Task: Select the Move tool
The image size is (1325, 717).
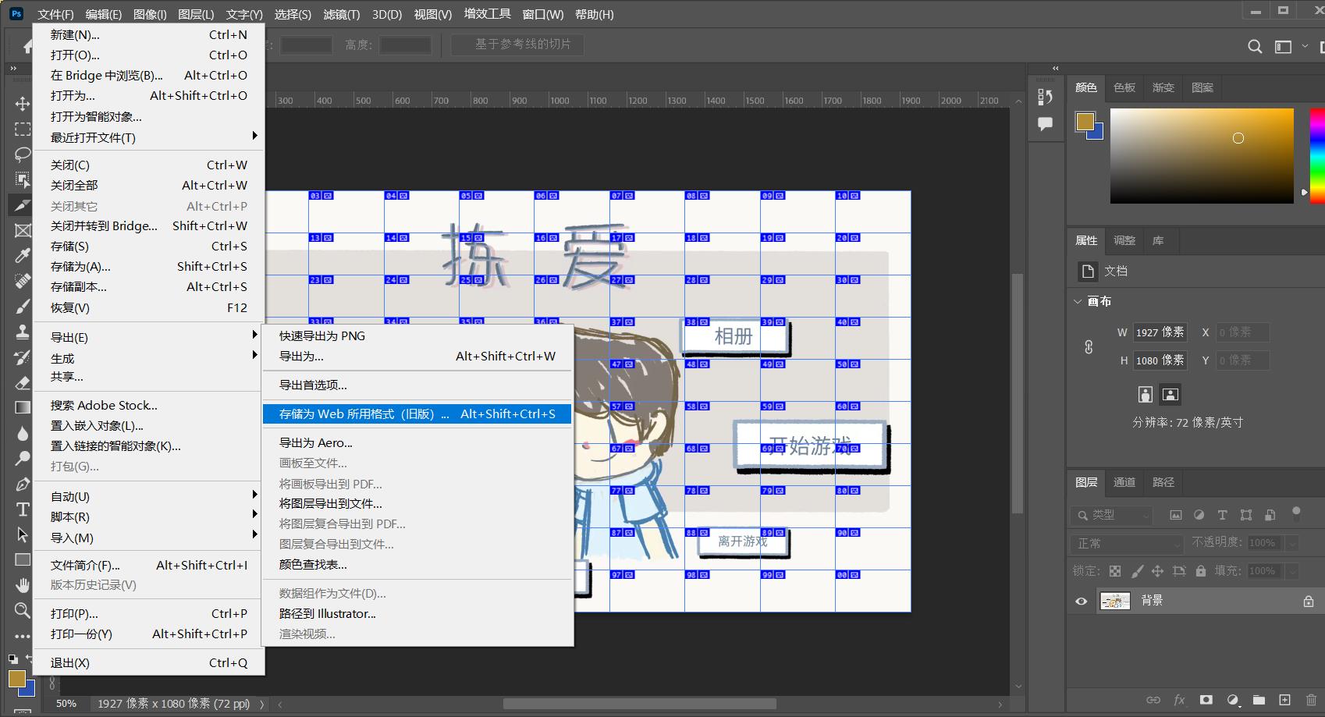Action: coord(23,103)
